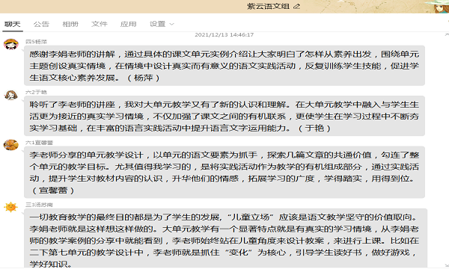Viewport: 449px width, 269px height.
Task: Go to the 文件 tab
Action: tap(100, 24)
